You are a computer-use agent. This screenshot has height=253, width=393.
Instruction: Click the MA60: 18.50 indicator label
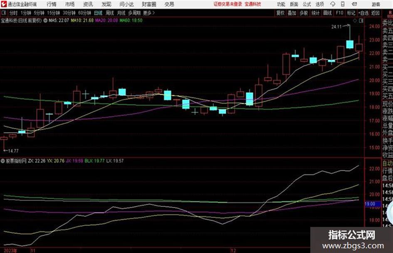(x=131, y=20)
